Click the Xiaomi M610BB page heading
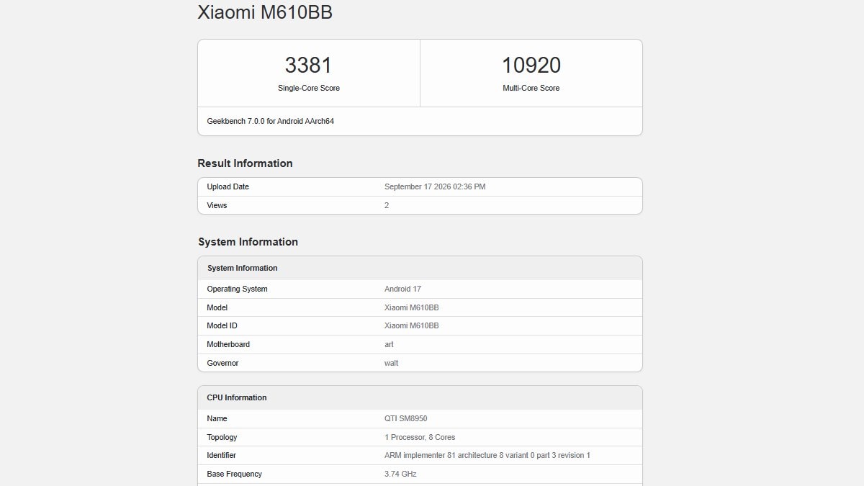 [265, 12]
